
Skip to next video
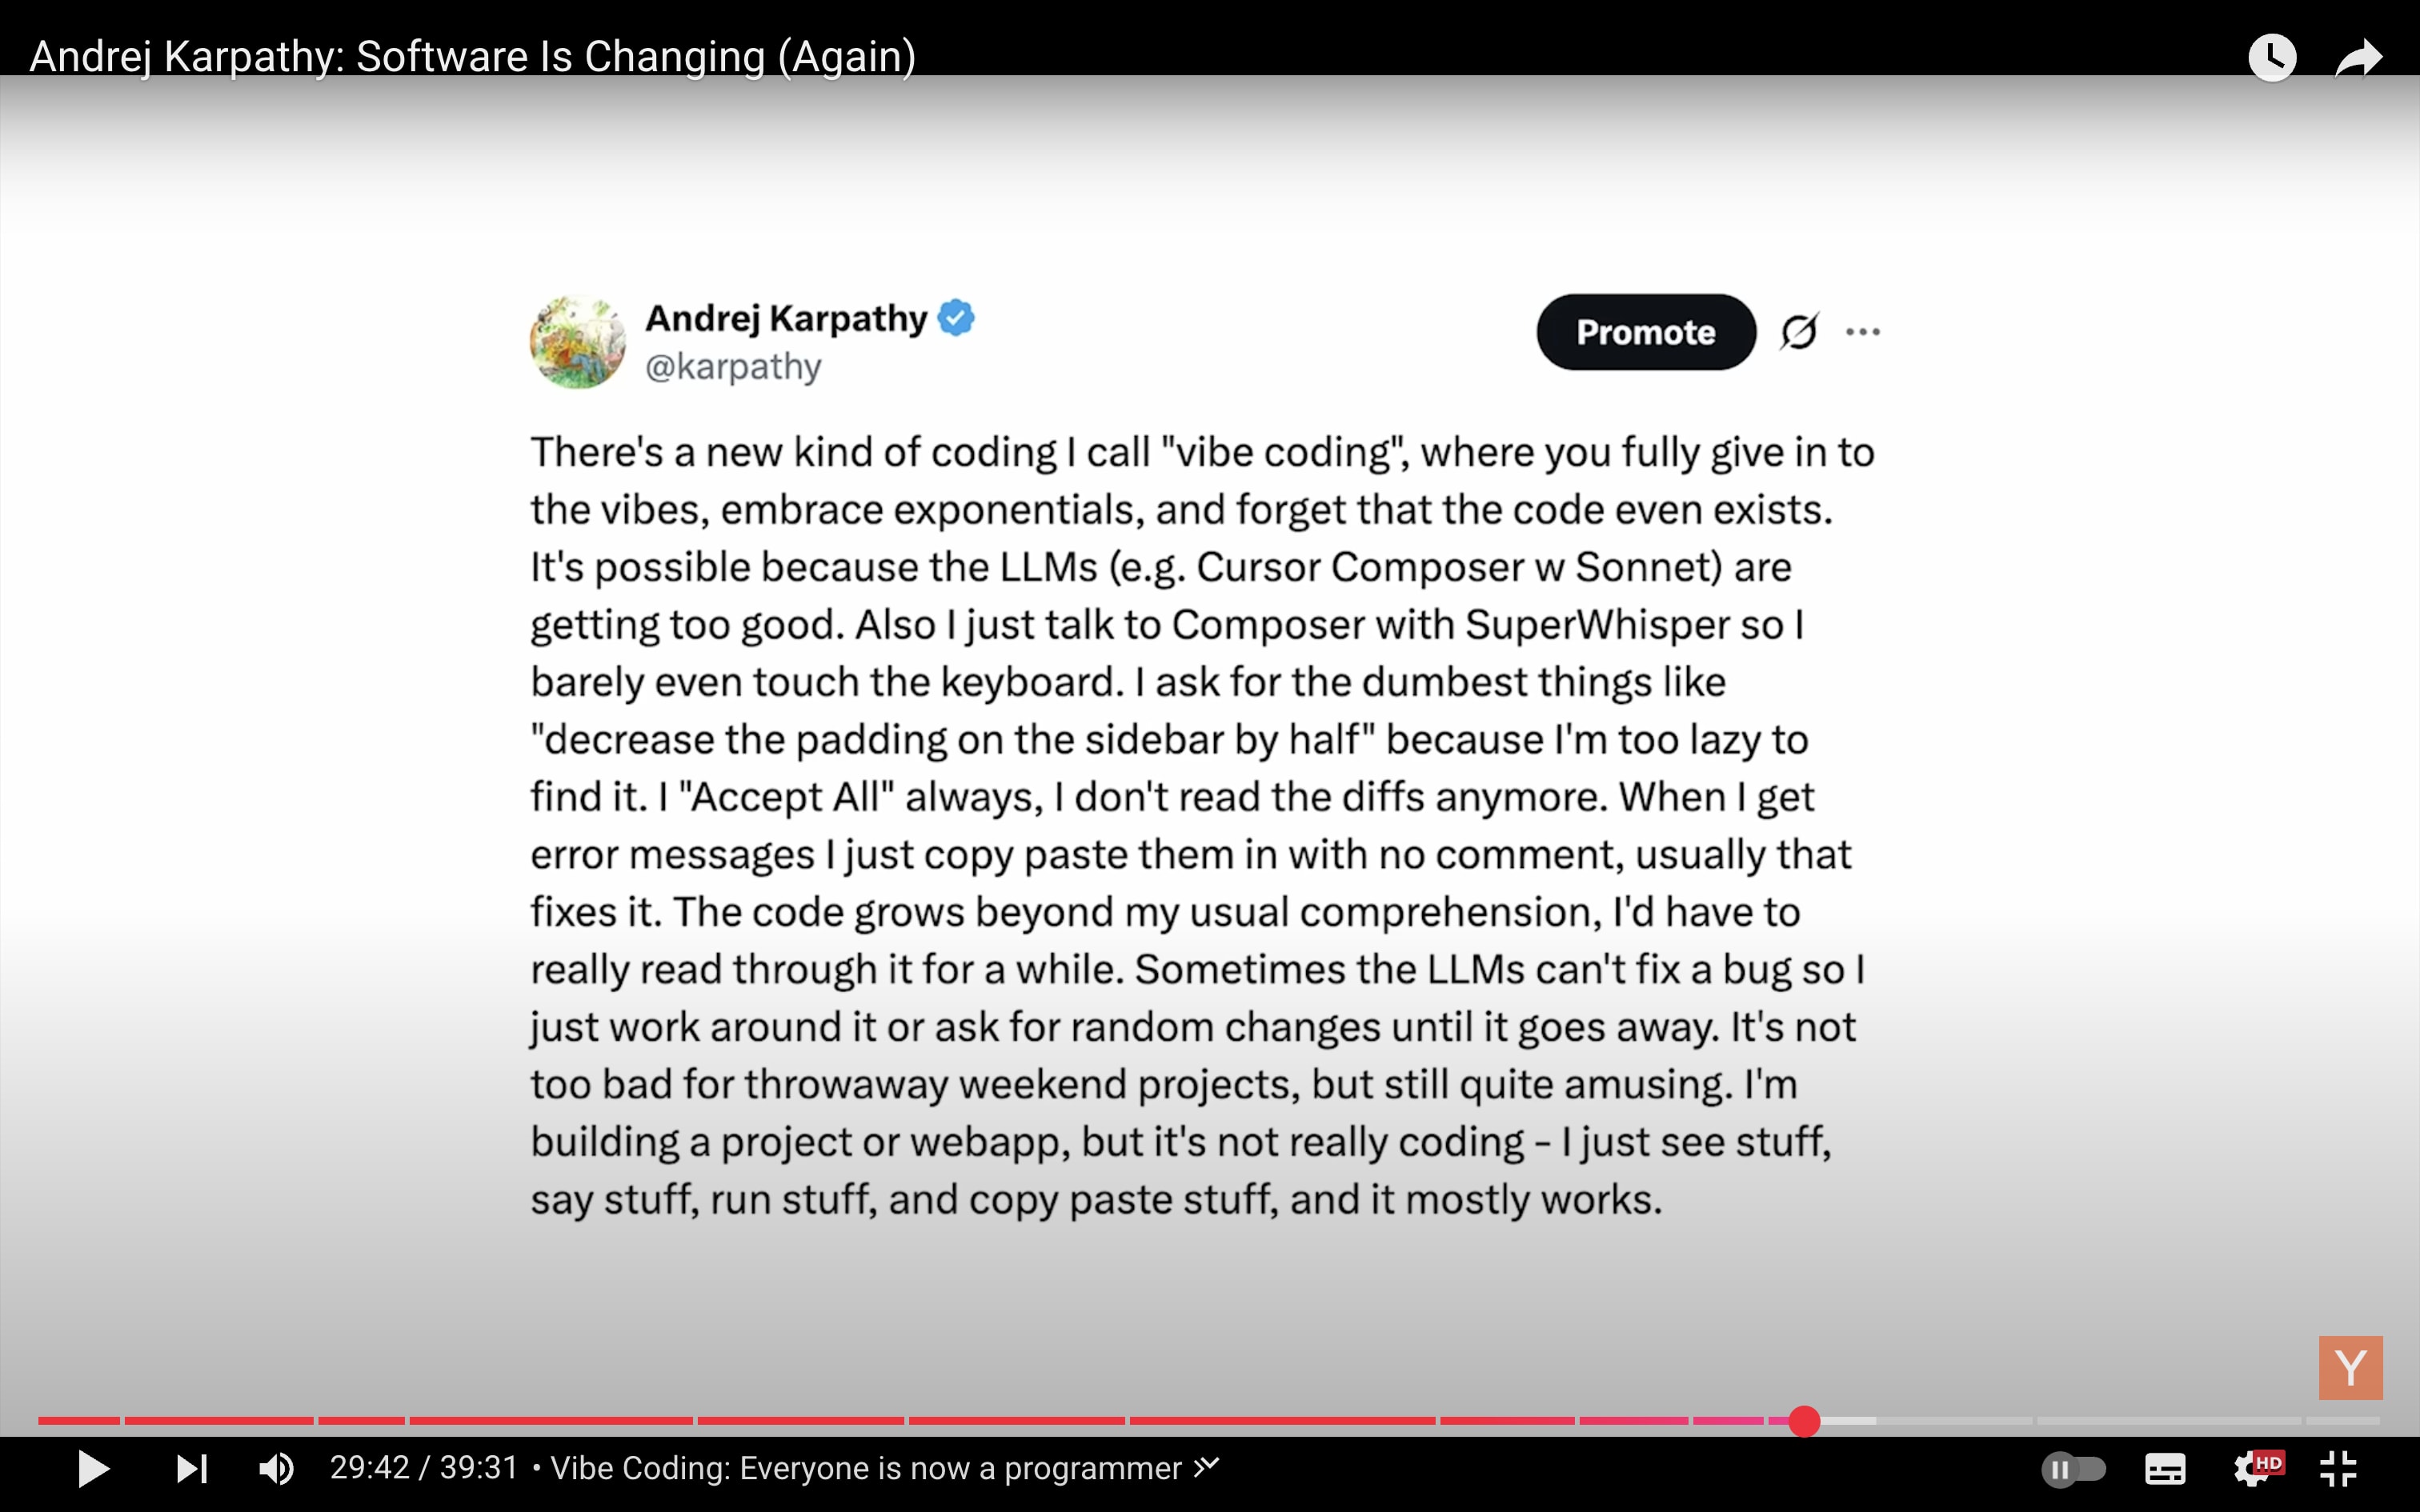(191, 1468)
